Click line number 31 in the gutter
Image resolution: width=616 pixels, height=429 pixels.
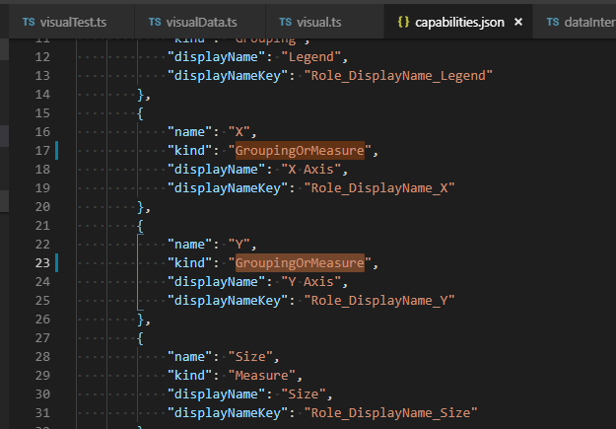pyautogui.click(x=42, y=413)
